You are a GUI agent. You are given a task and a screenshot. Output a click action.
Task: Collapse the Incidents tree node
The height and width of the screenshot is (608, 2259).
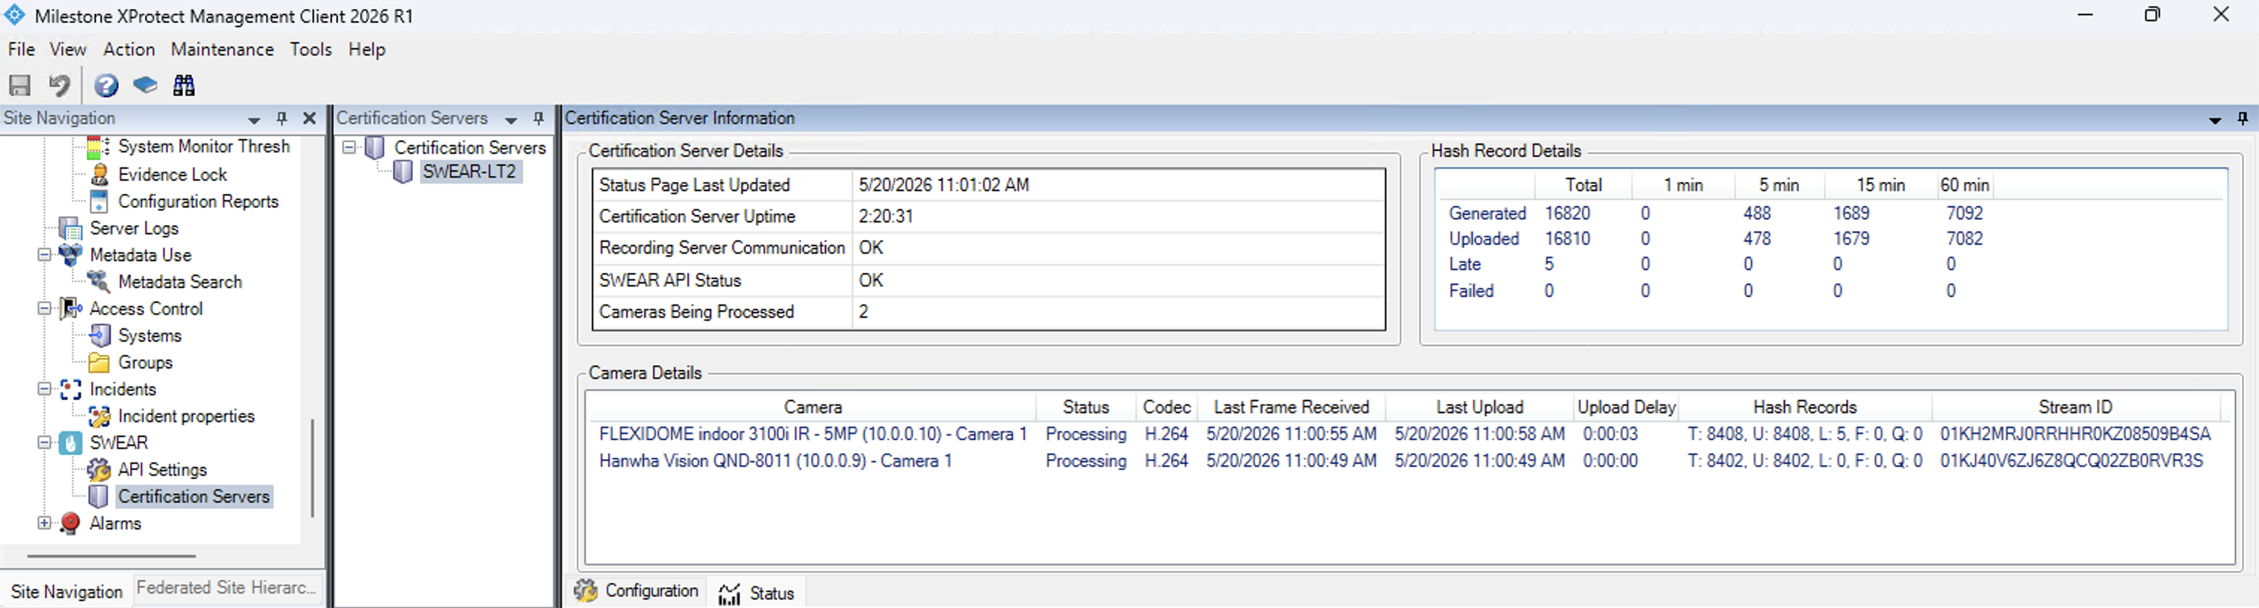click(44, 389)
